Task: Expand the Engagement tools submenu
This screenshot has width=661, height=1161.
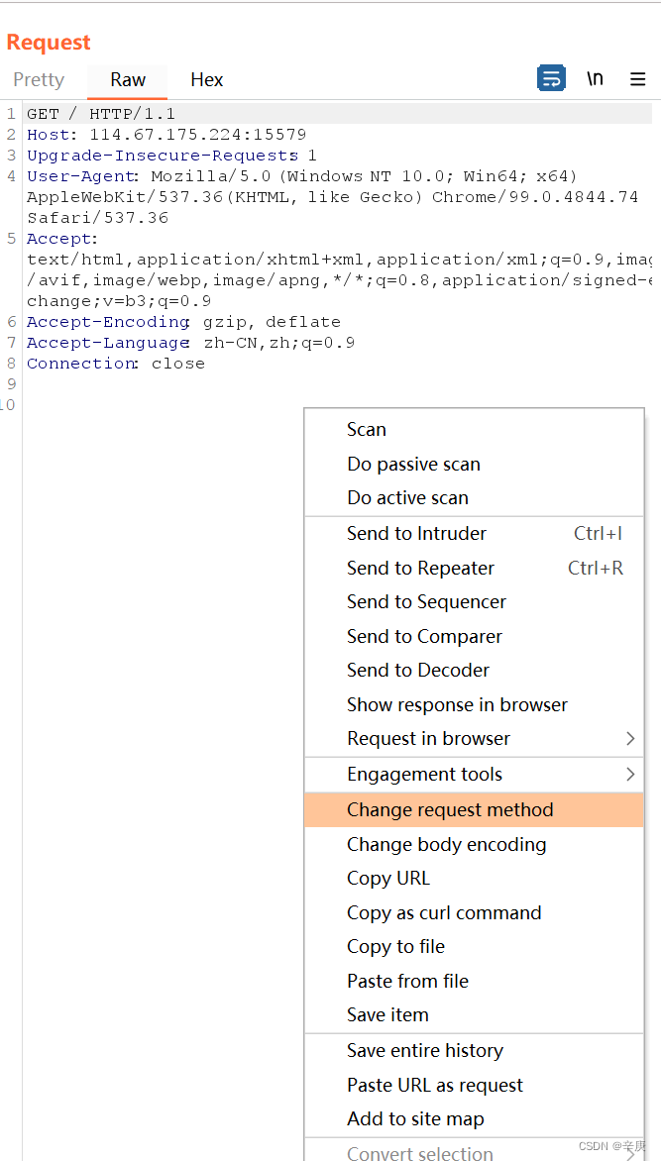Action: click(423, 774)
